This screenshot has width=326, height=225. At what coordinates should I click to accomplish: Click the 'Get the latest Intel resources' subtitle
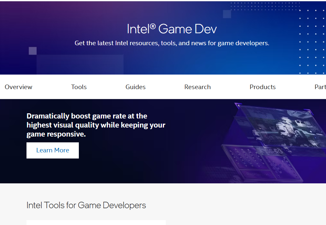tap(172, 43)
